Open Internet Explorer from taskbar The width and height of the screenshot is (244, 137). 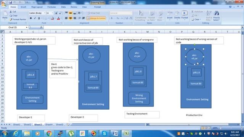pos(16,134)
